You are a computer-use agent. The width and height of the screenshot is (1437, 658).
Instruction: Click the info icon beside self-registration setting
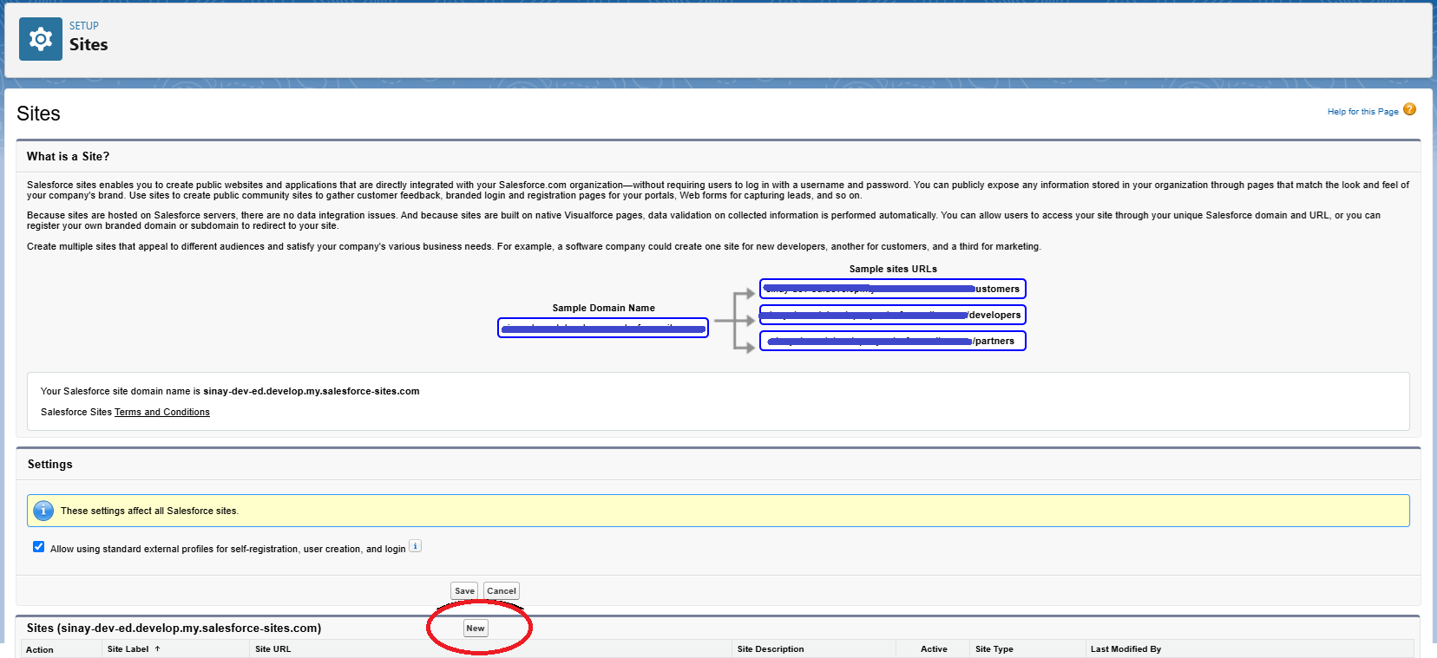pyautogui.click(x=415, y=546)
